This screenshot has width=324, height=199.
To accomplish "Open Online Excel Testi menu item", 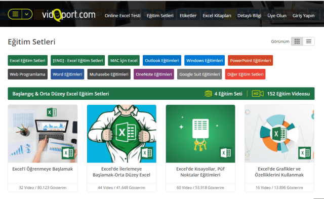I will (123, 16).
